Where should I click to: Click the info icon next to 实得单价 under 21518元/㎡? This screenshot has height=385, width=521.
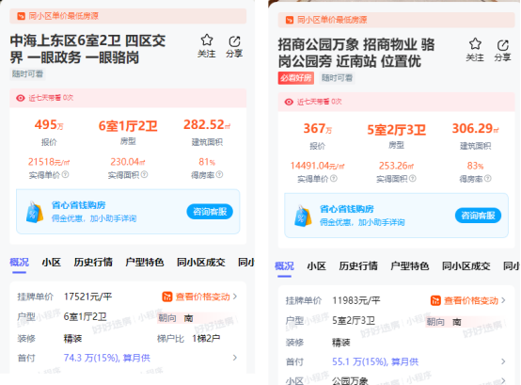coord(66,174)
